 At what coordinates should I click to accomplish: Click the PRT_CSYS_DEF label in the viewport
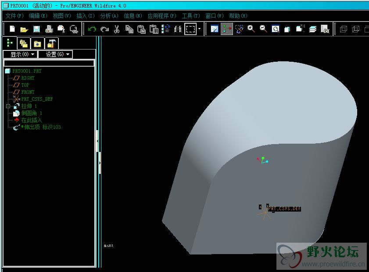(284, 208)
